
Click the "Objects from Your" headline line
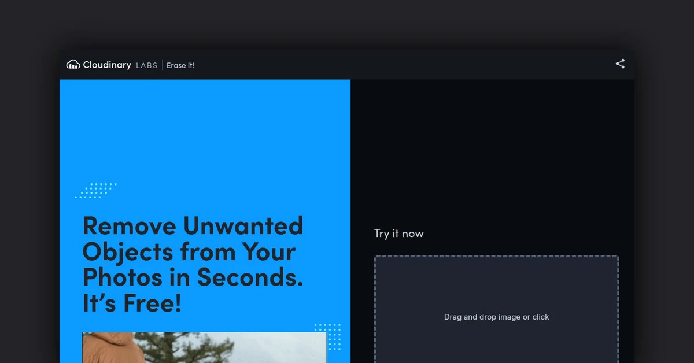189,251
